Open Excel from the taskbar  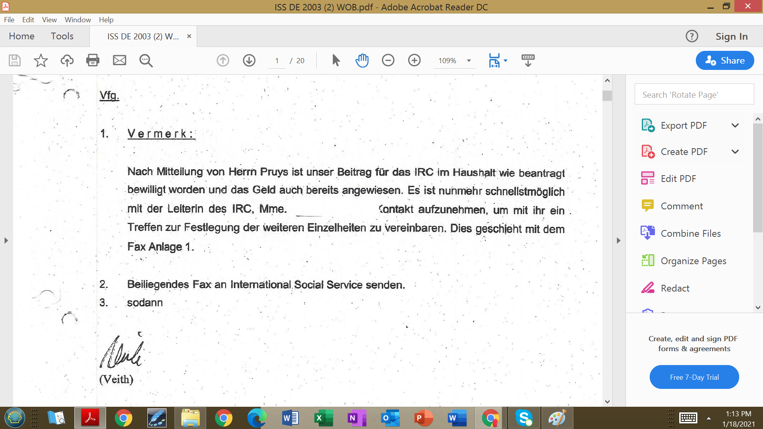tap(323, 418)
